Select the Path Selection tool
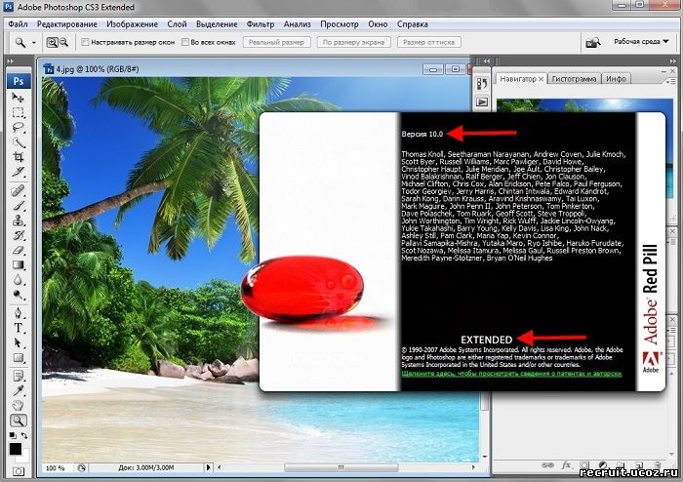The height and width of the screenshot is (482, 683). click(x=18, y=343)
